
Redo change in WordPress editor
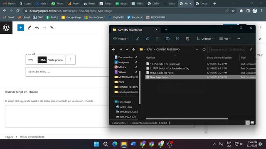tap(44, 28)
